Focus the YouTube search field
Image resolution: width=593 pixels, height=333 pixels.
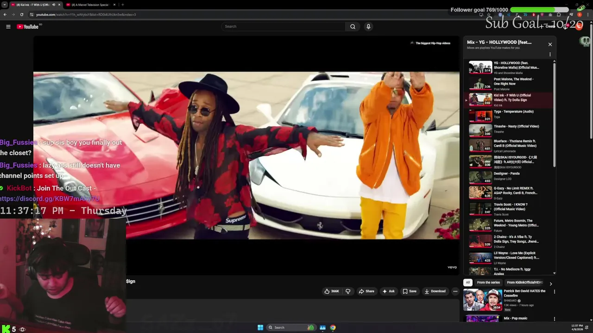[284, 26]
